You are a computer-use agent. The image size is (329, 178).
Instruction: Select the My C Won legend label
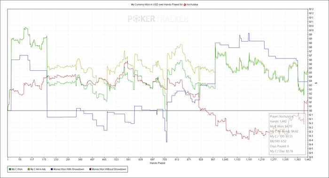[17, 169]
